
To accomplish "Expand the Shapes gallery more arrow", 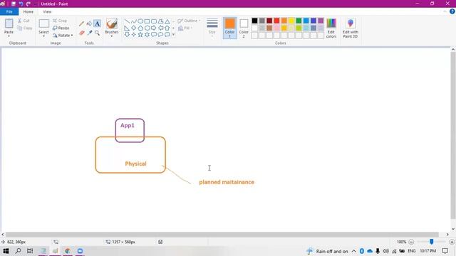I will click(173, 35).
